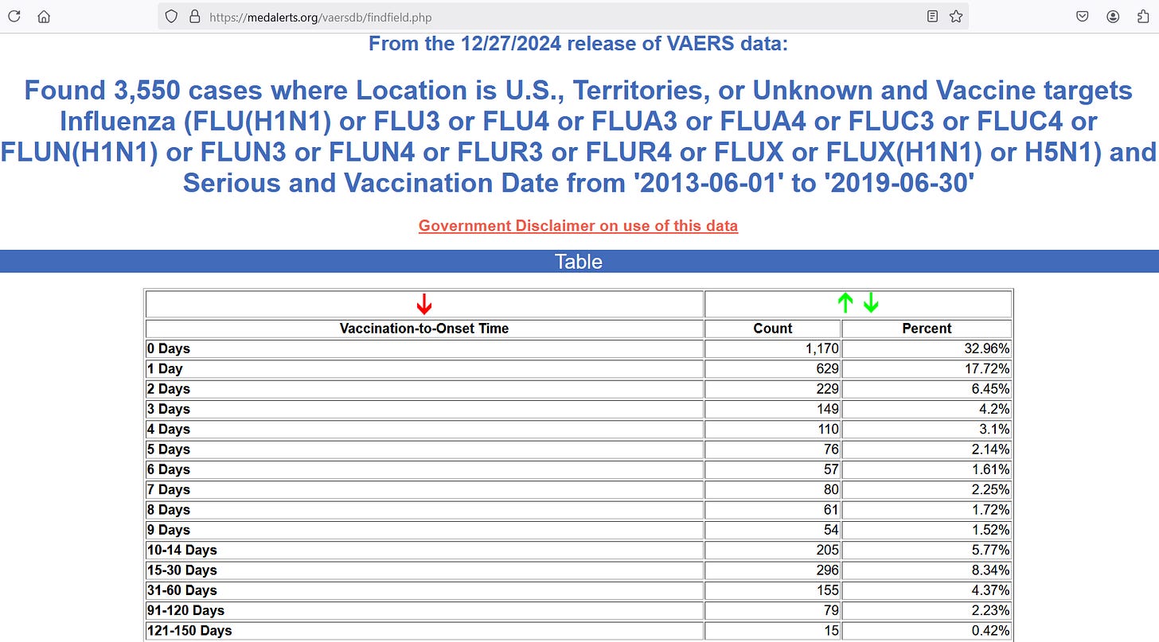View site security padlock icon
The height and width of the screenshot is (642, 1159).
pos(193,17)
